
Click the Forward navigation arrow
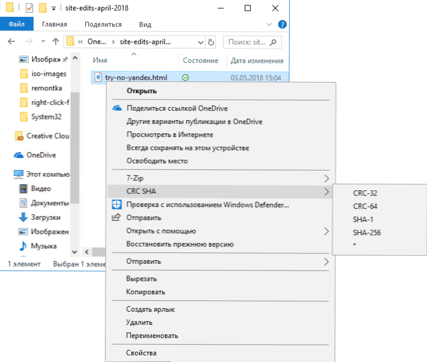click(29, 41)
